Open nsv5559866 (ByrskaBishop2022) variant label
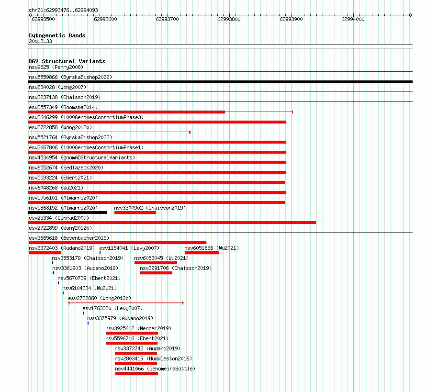 click(x=70, y=77)
